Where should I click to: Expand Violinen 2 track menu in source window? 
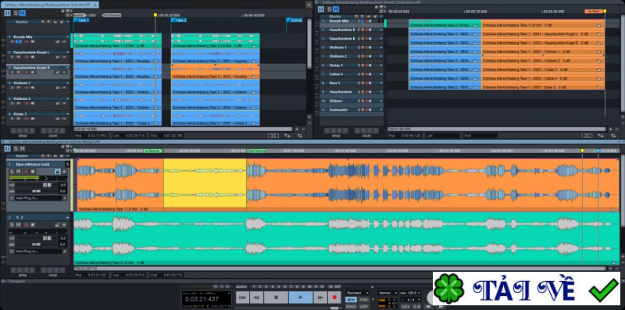tap(68, 98)
